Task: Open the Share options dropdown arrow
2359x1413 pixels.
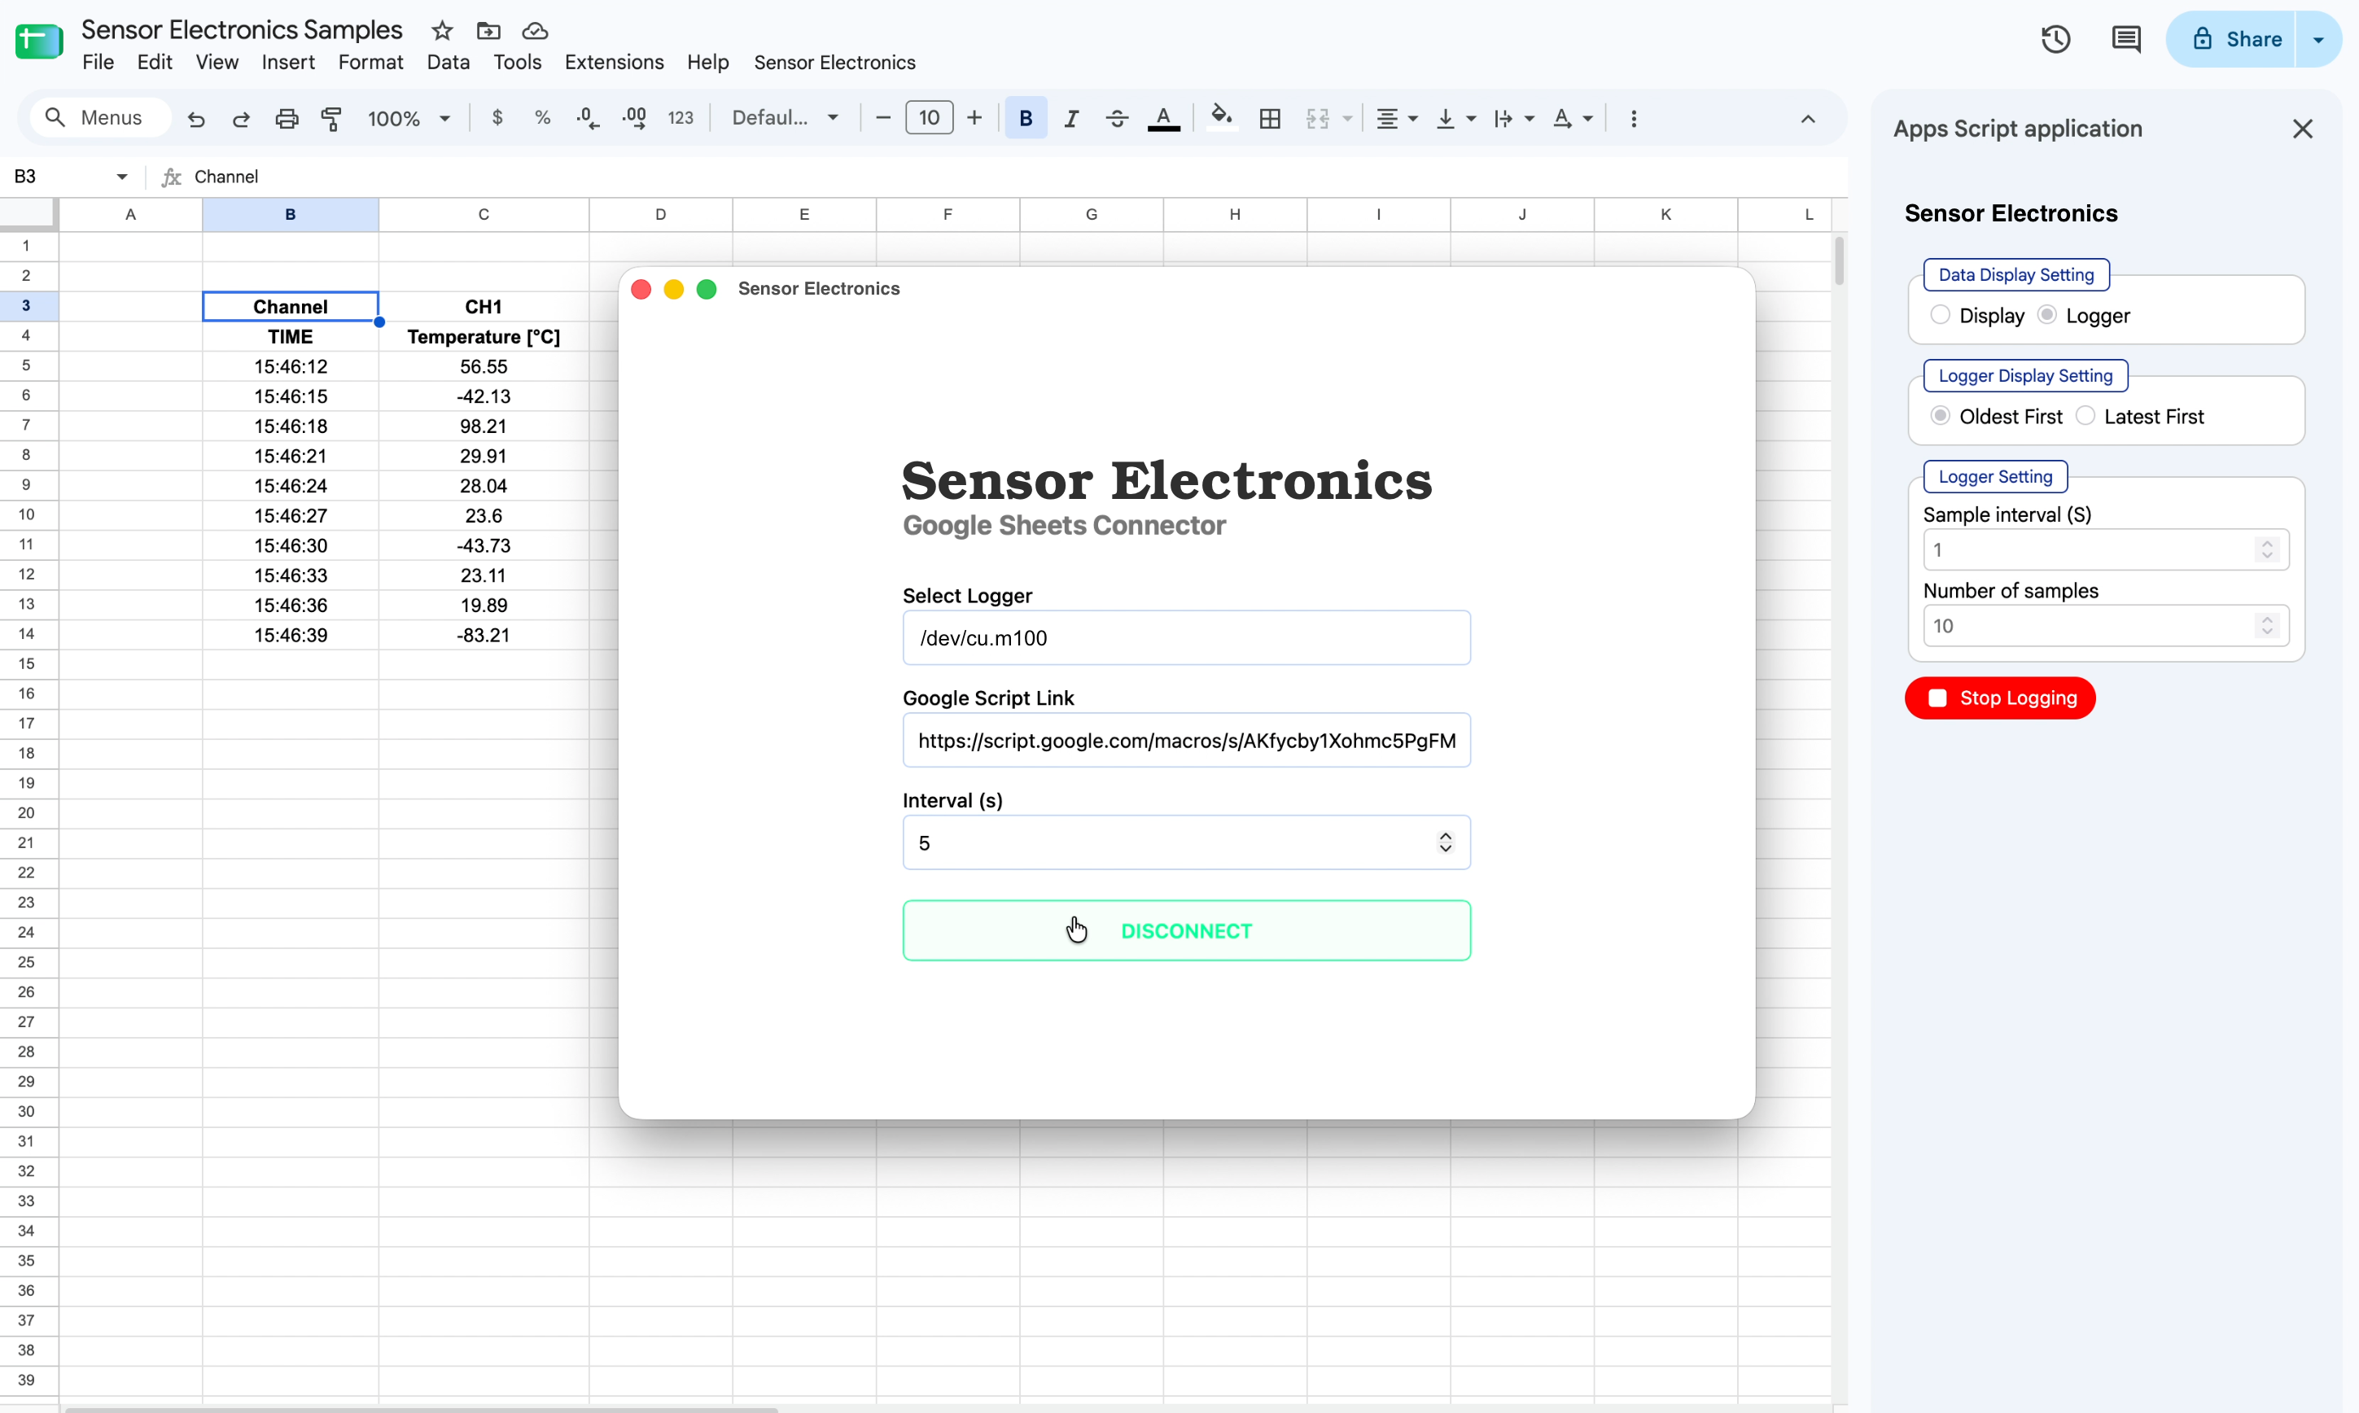Action: click(x=2318, y=39)
